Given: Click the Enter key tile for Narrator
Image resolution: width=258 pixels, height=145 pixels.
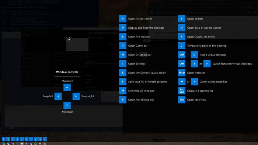Looking at the screenshot, I should coord(182,72).
